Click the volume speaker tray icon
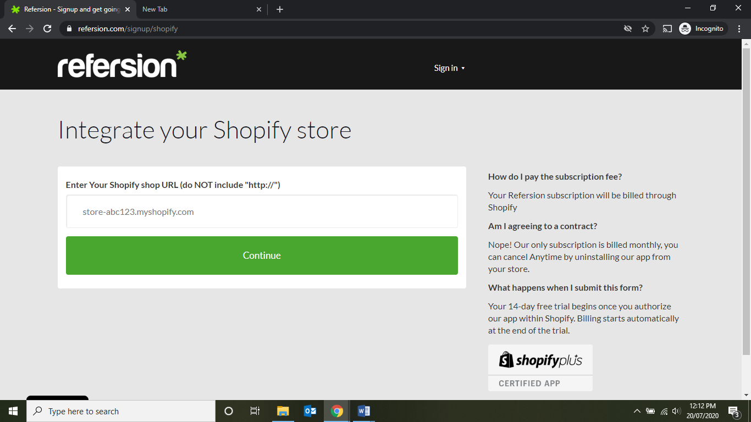The width and height of the screenshot is (751, 422). (676, 411)
